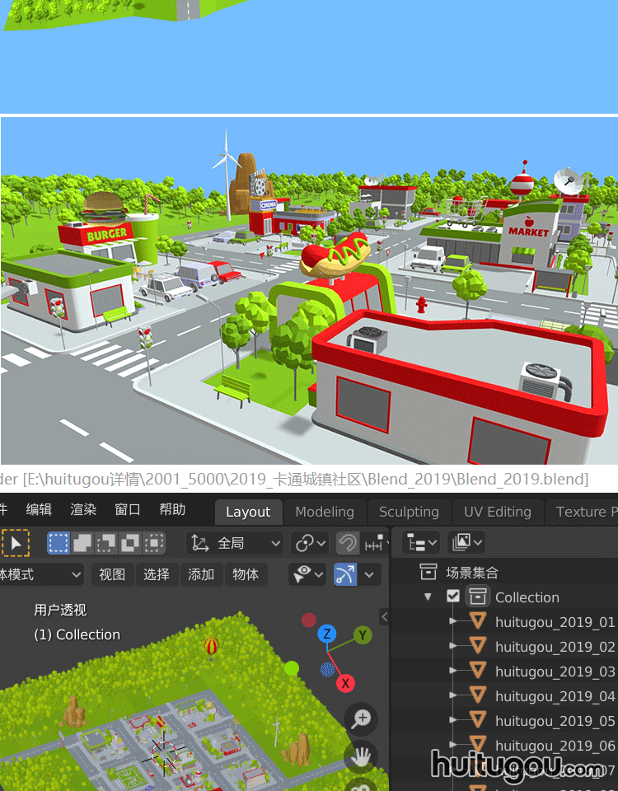Click the blue Z axis gizmo
Viewport: 618px width, 791px height.
click(x=327, y=634)
